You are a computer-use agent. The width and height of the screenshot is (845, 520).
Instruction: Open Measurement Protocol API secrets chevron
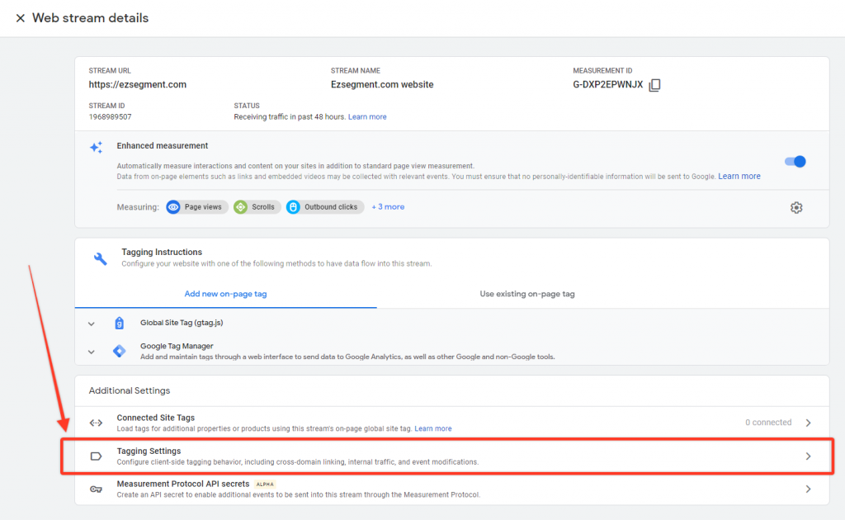click(x=809, y=489)
